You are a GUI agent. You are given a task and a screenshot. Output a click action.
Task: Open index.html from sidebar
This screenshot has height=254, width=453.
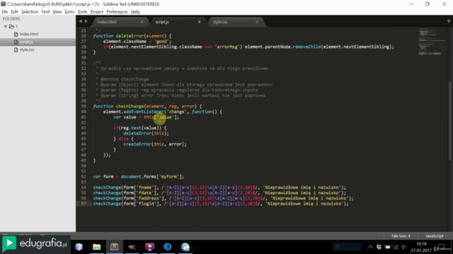point(29,34)
